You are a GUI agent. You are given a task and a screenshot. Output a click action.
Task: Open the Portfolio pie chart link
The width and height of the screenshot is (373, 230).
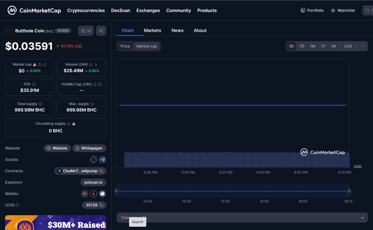[312, 11]
